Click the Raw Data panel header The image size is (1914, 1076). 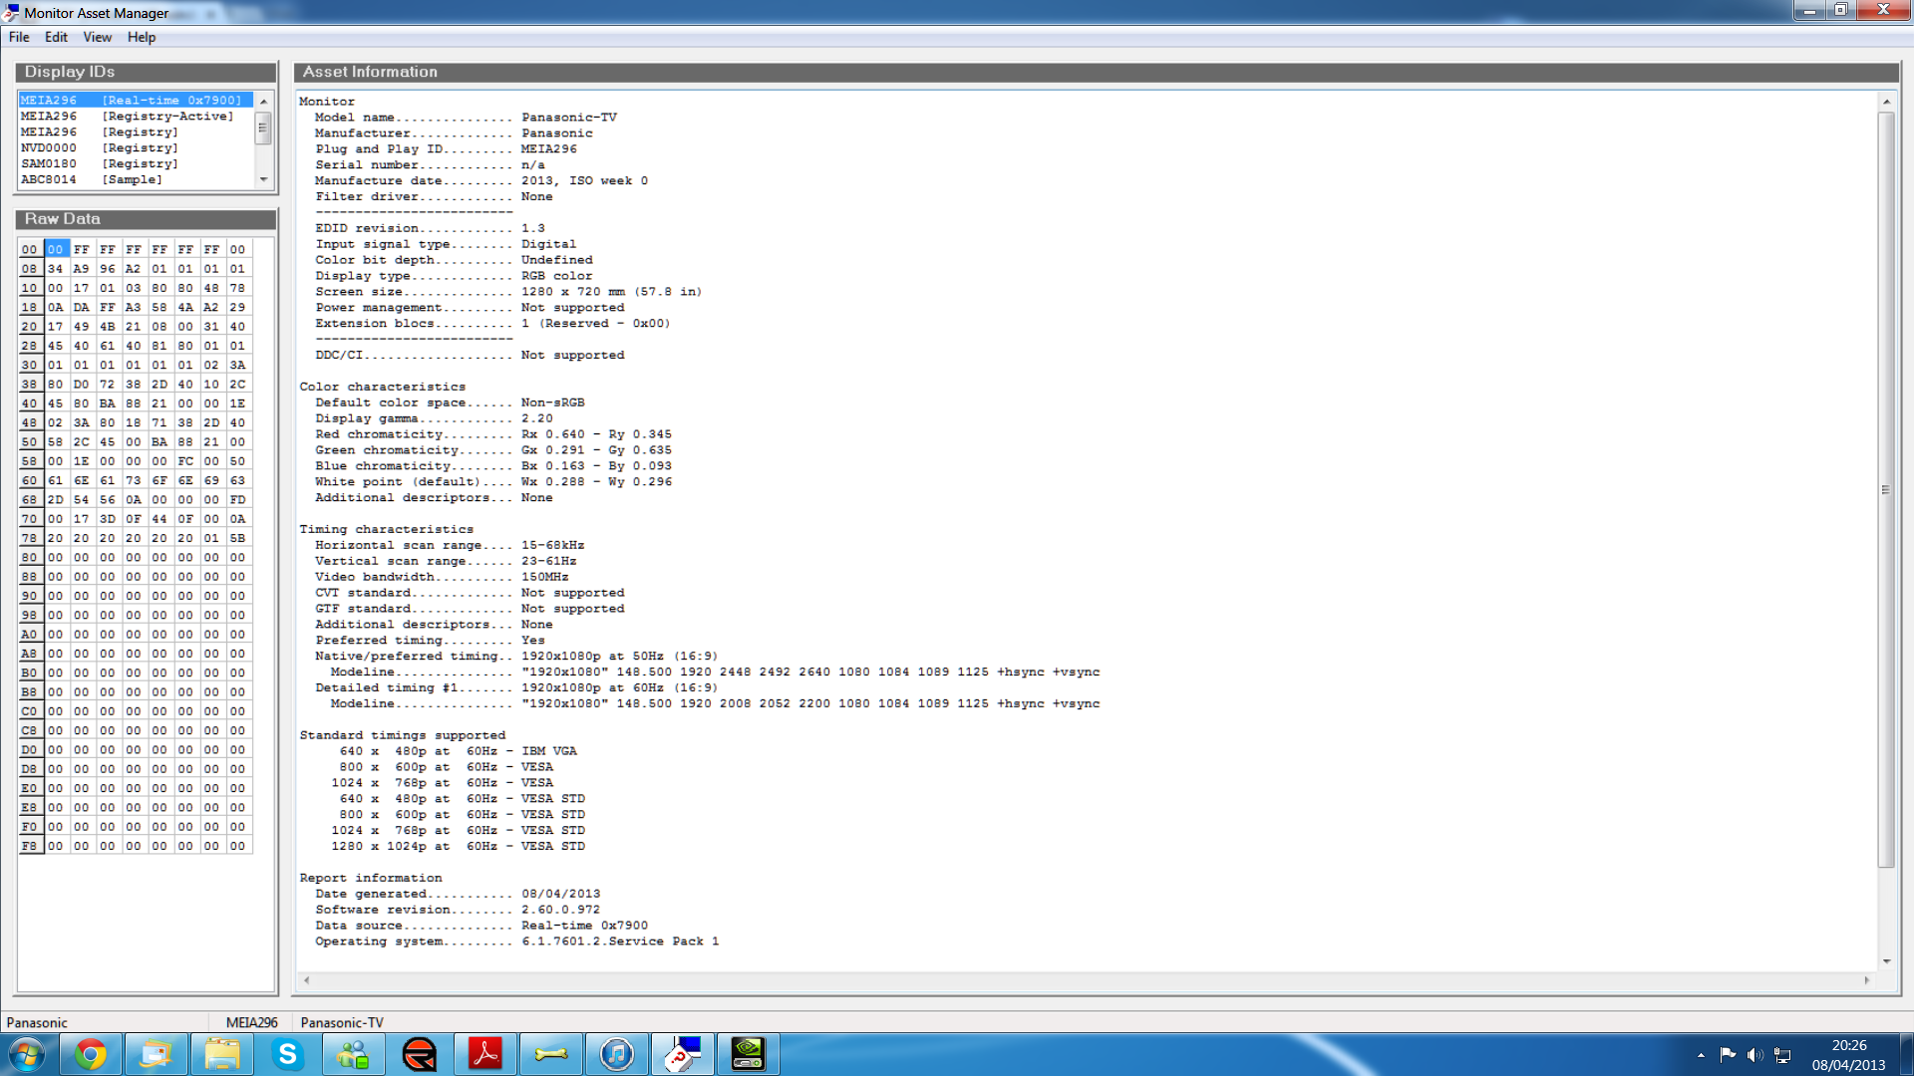click(x=146, y=219)
